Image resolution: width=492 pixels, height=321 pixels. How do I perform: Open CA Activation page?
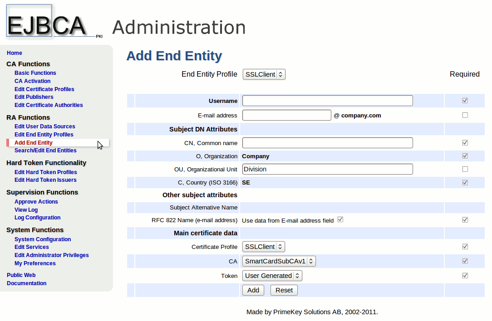pos(32,81)
